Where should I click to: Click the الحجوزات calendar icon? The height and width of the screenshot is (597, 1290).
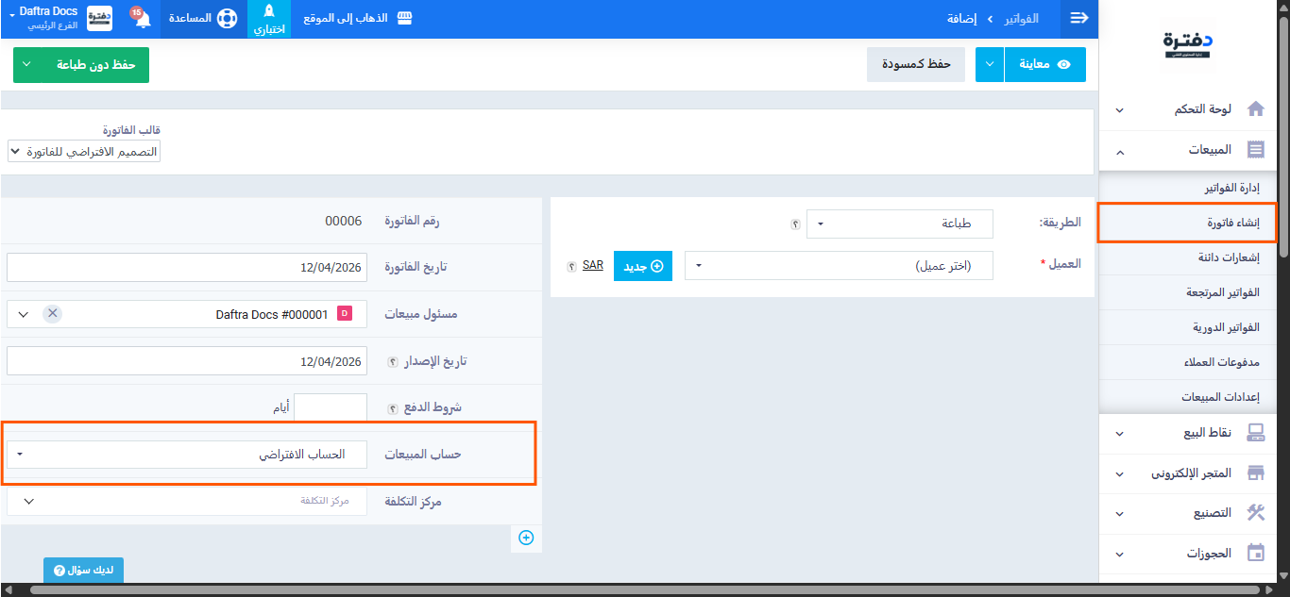[x=1255, y=554]
